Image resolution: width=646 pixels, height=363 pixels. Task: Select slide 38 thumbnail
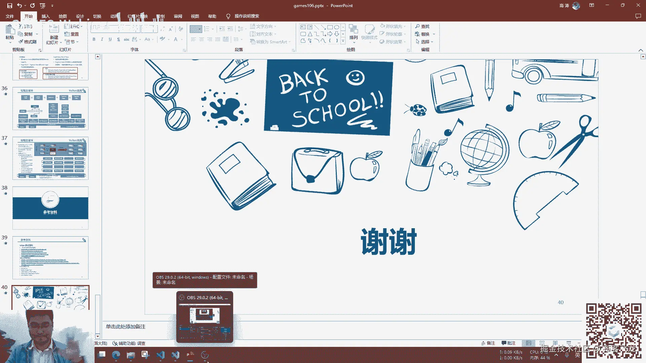[50, 208]
